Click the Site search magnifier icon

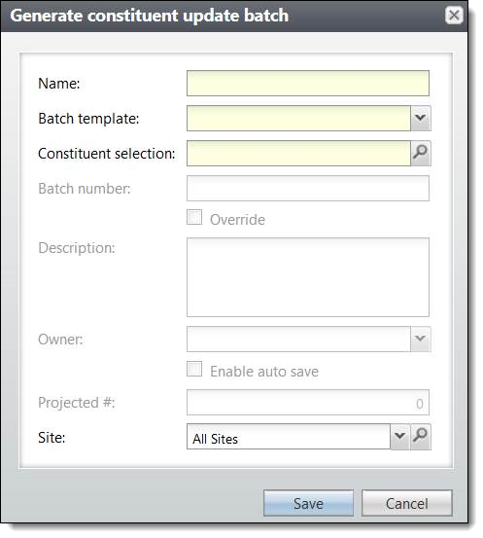421,437
